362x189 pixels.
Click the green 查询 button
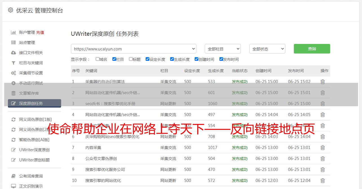click(x=312, y=49)
